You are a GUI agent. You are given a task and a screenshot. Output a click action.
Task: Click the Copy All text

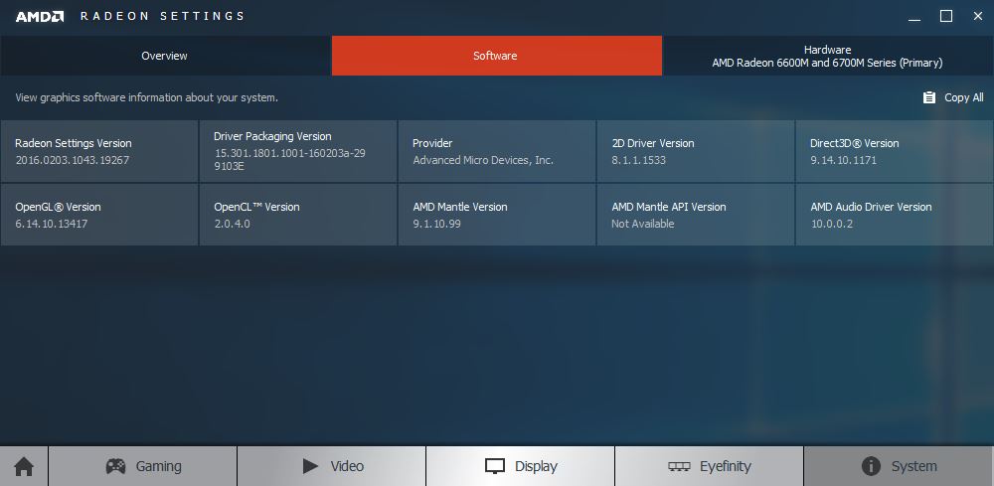point(963,97)
